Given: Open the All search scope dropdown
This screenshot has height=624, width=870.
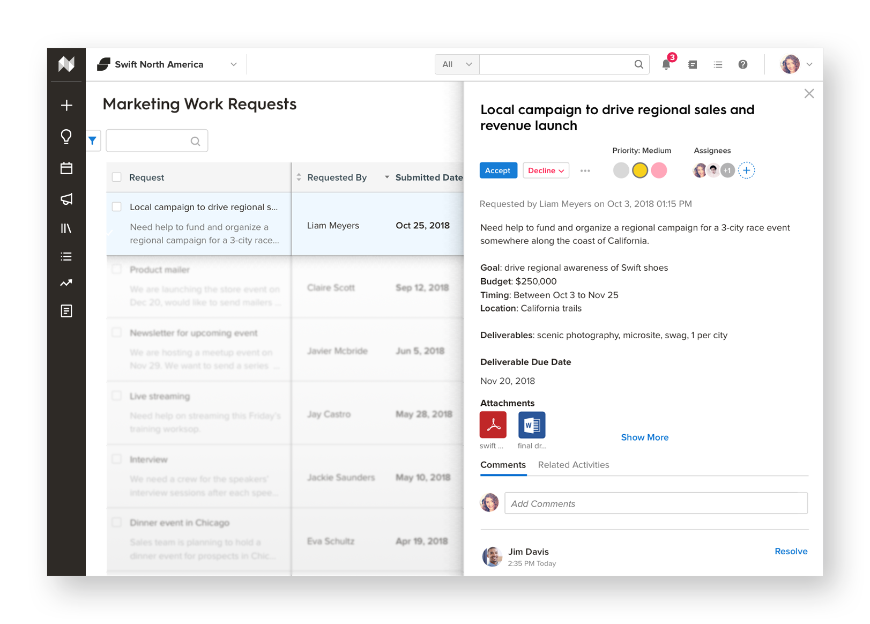Looking at the screenshot, I should [x=457, y=65].
